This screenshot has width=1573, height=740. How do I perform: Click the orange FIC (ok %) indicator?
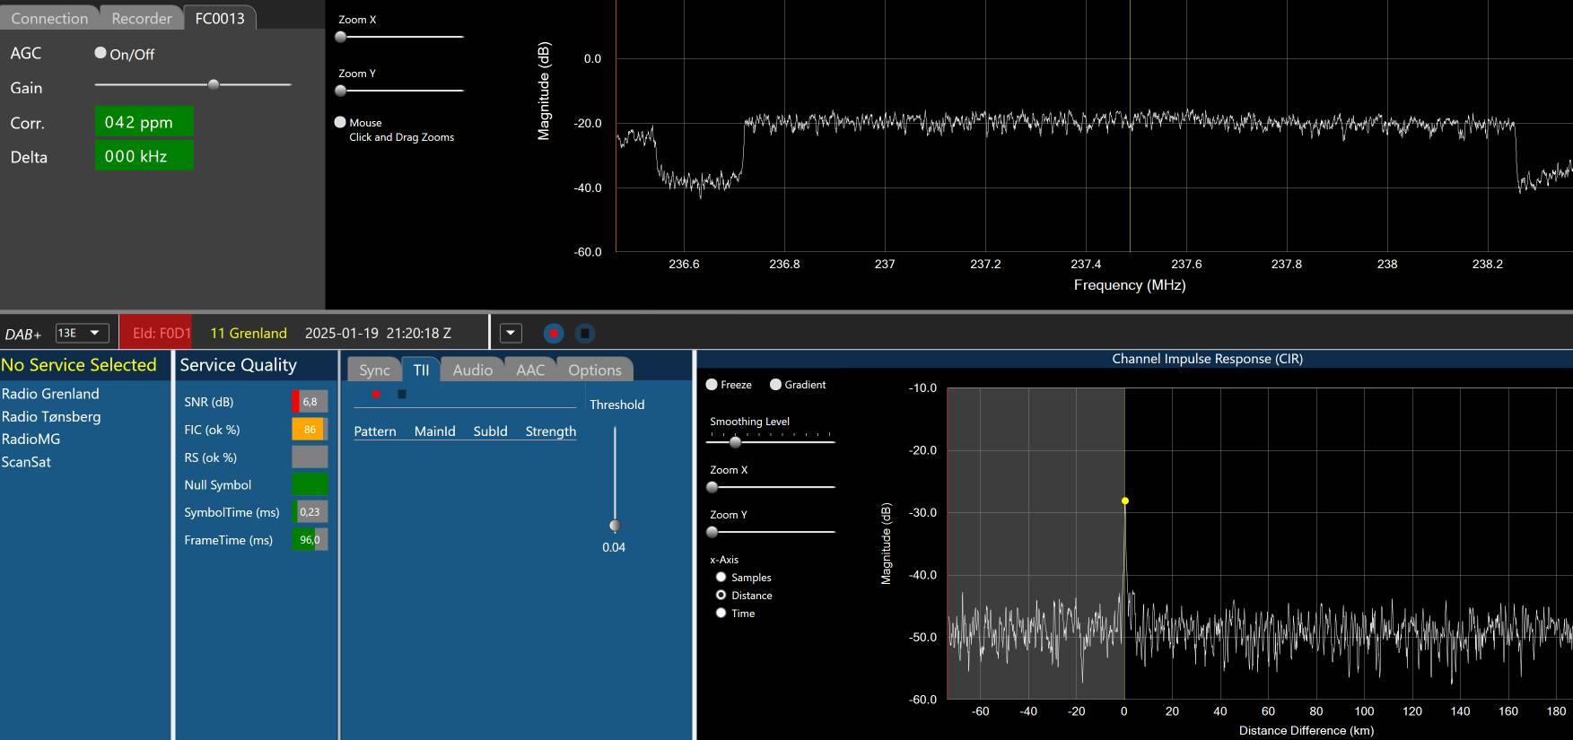(x=310, y=430)
